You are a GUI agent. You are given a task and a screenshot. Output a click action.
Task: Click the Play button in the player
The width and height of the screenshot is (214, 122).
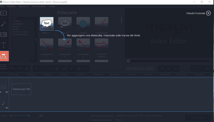tap(169, 69)
